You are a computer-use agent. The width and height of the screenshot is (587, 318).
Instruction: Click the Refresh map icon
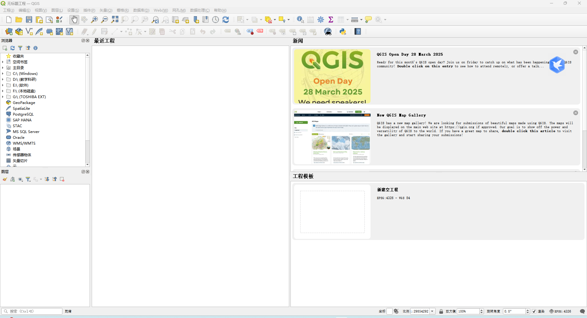[x=226, y=20]
